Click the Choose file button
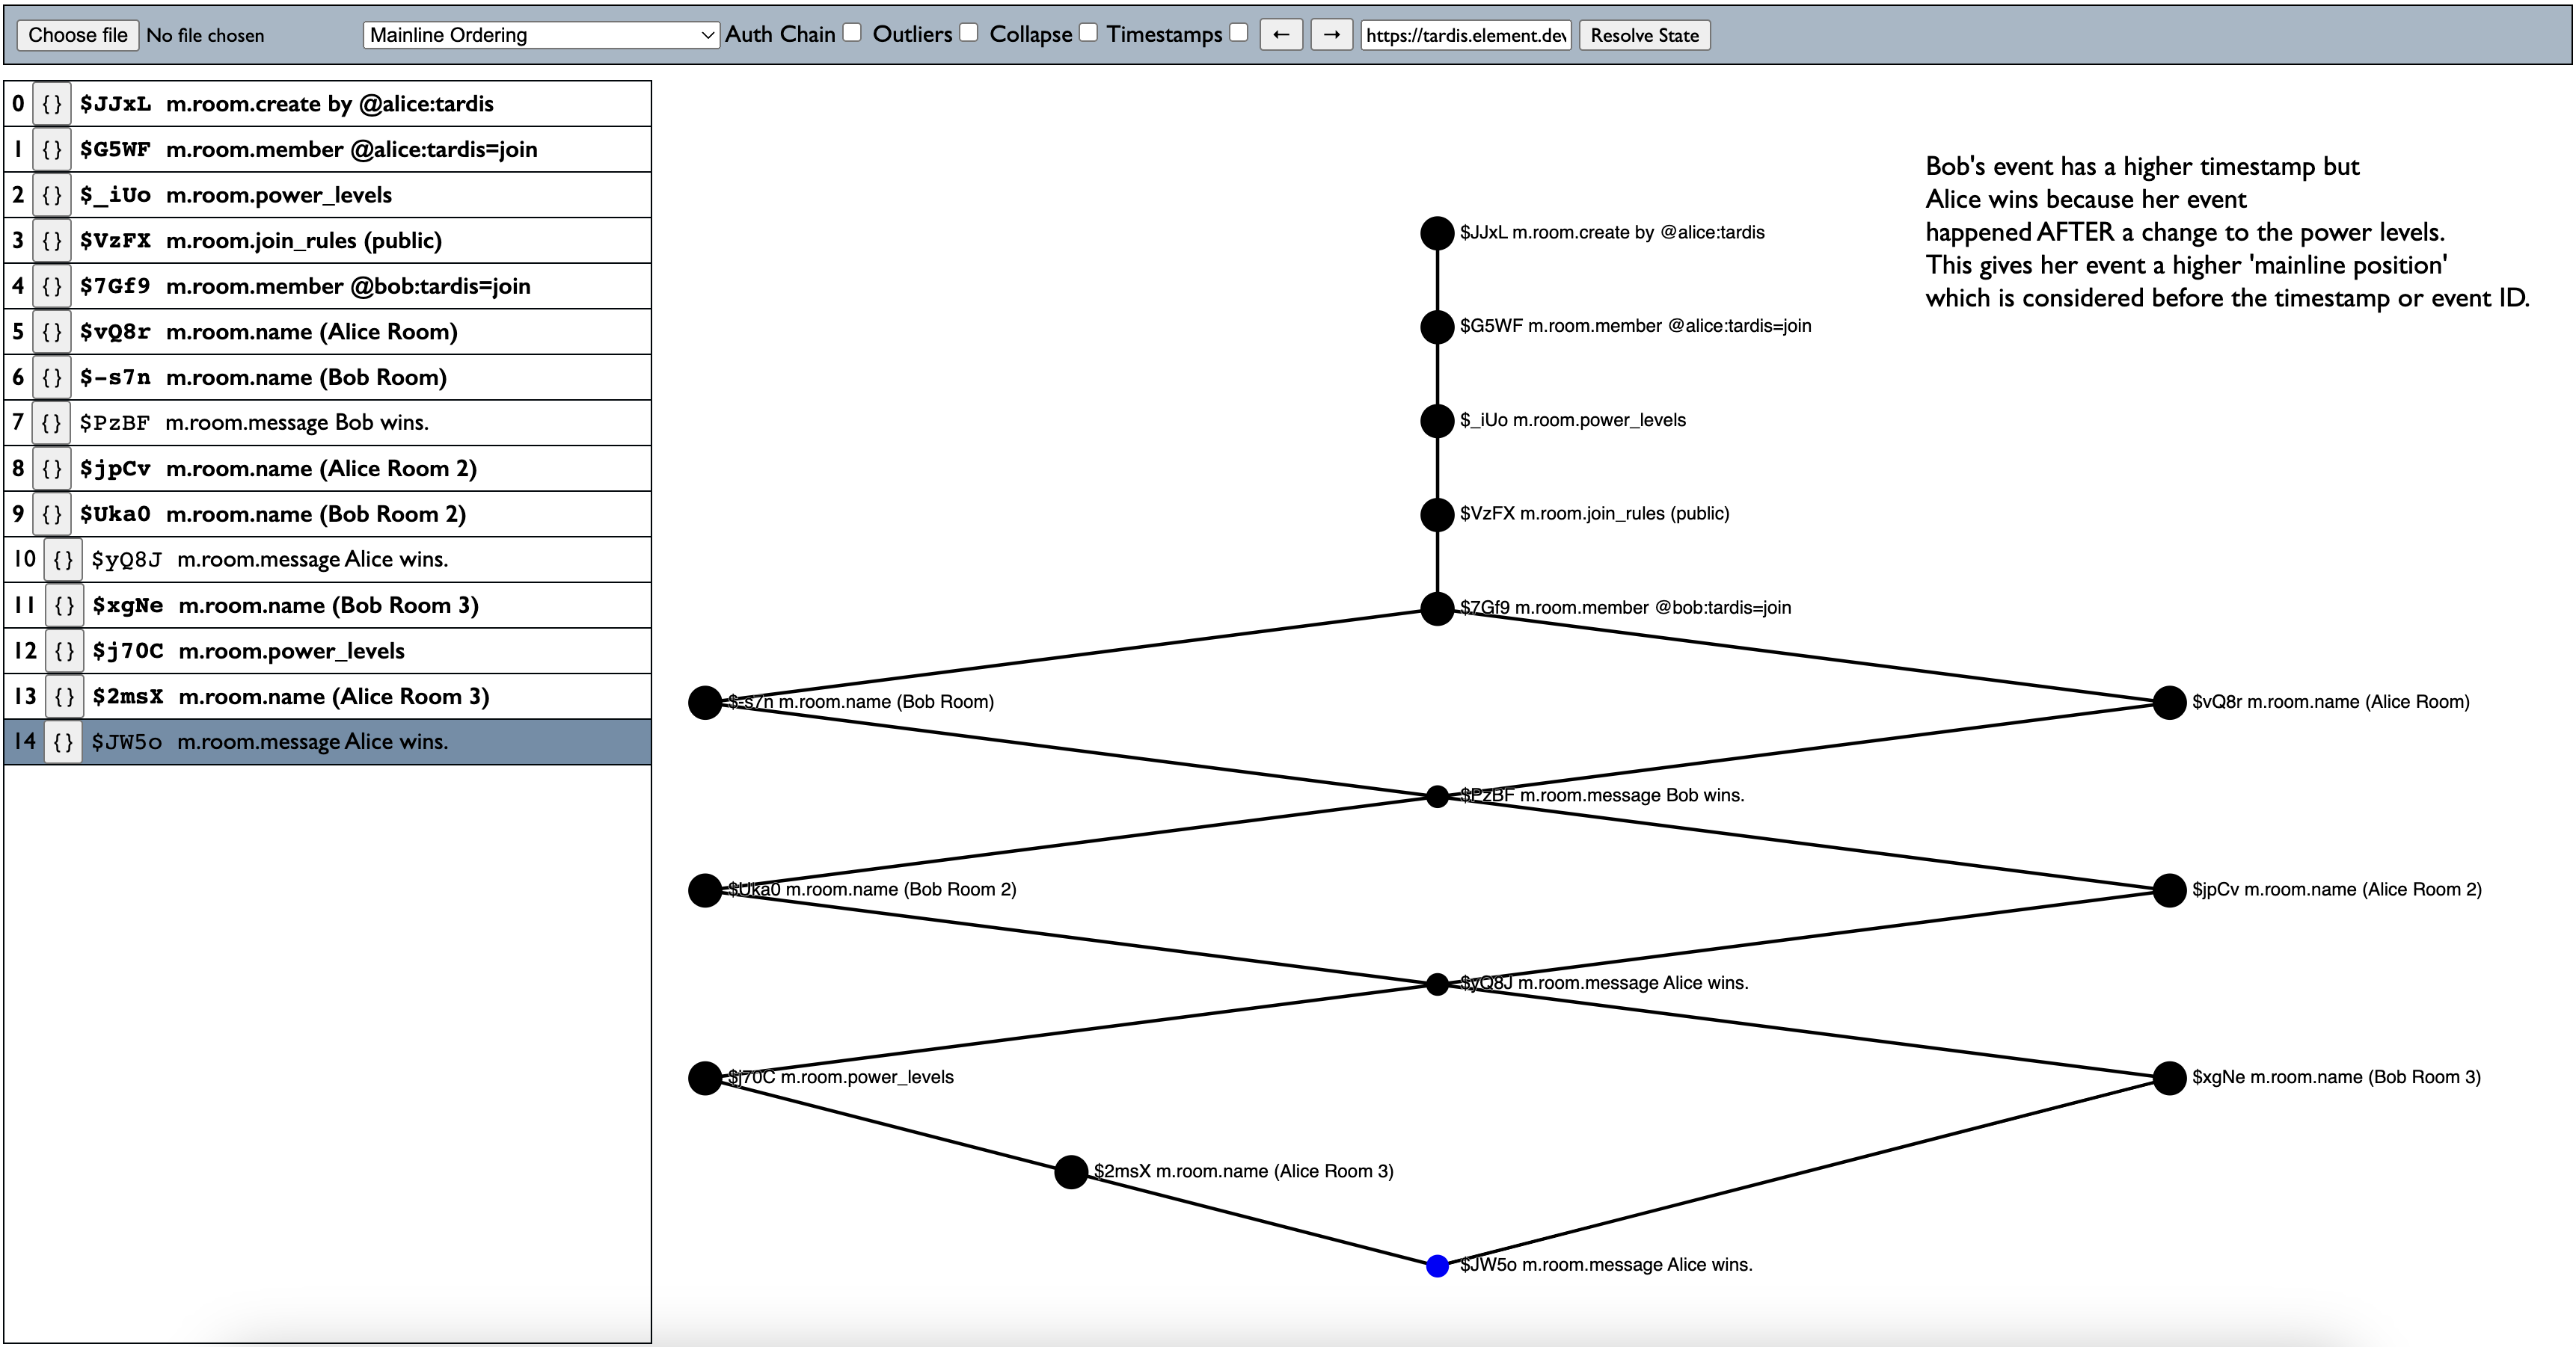This screenshot has height=1347, width=2576. click(x=78, y=35)
